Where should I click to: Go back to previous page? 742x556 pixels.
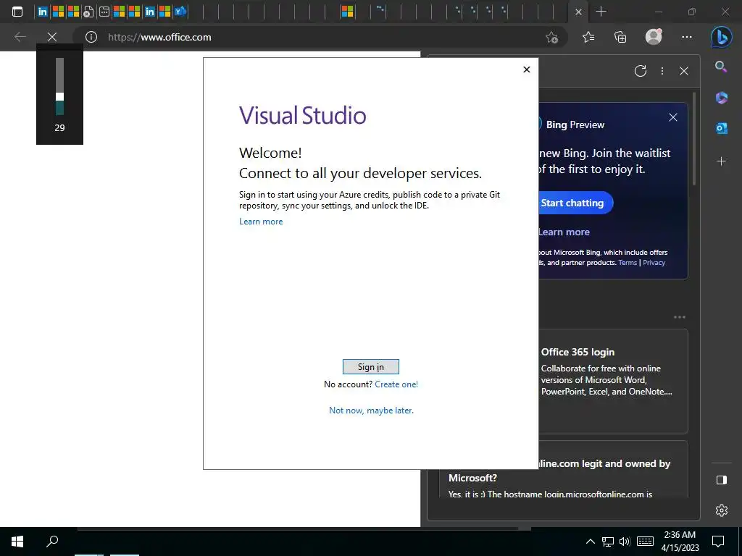[x=20, y=37]
